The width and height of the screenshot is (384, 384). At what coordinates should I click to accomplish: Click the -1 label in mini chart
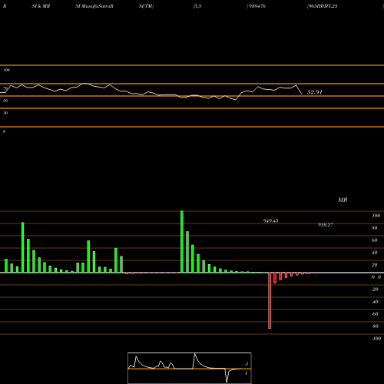tap(247, 364)
